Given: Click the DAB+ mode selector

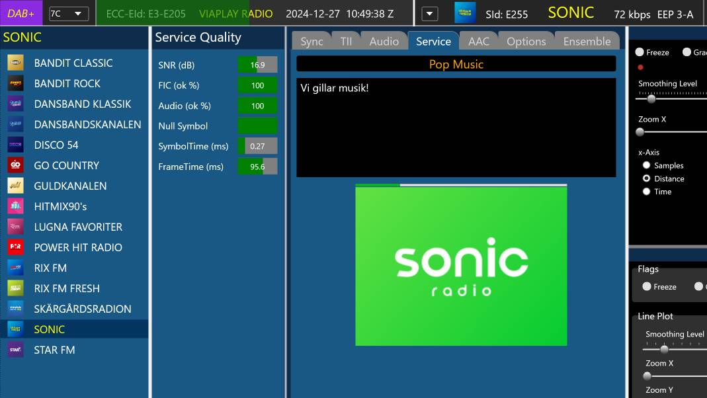Looking at the screenshot, I should [21, 13].
